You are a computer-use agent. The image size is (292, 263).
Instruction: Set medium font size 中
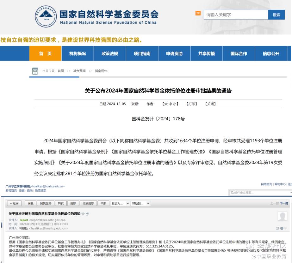pos(170,104)
